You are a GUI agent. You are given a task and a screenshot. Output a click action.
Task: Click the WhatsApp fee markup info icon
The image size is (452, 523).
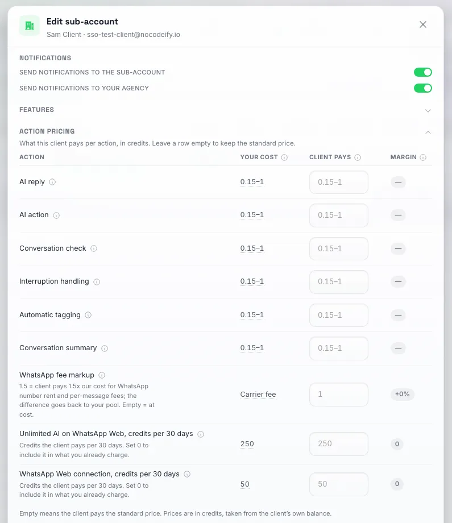102,375
